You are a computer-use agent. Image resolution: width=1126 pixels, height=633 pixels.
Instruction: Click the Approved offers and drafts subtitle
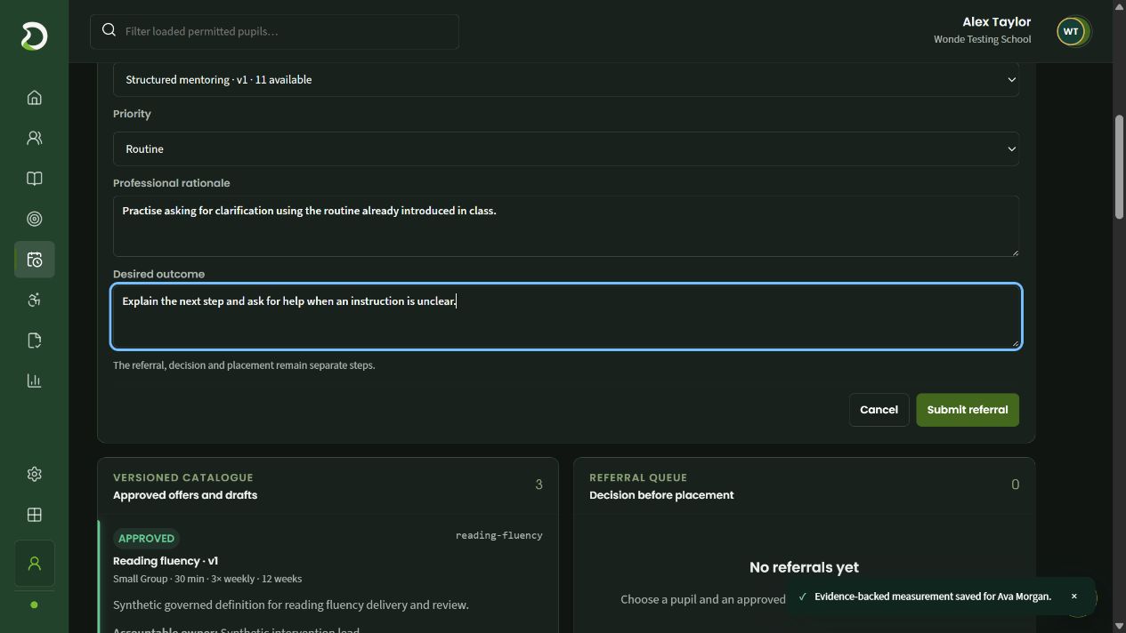(185, 495)
